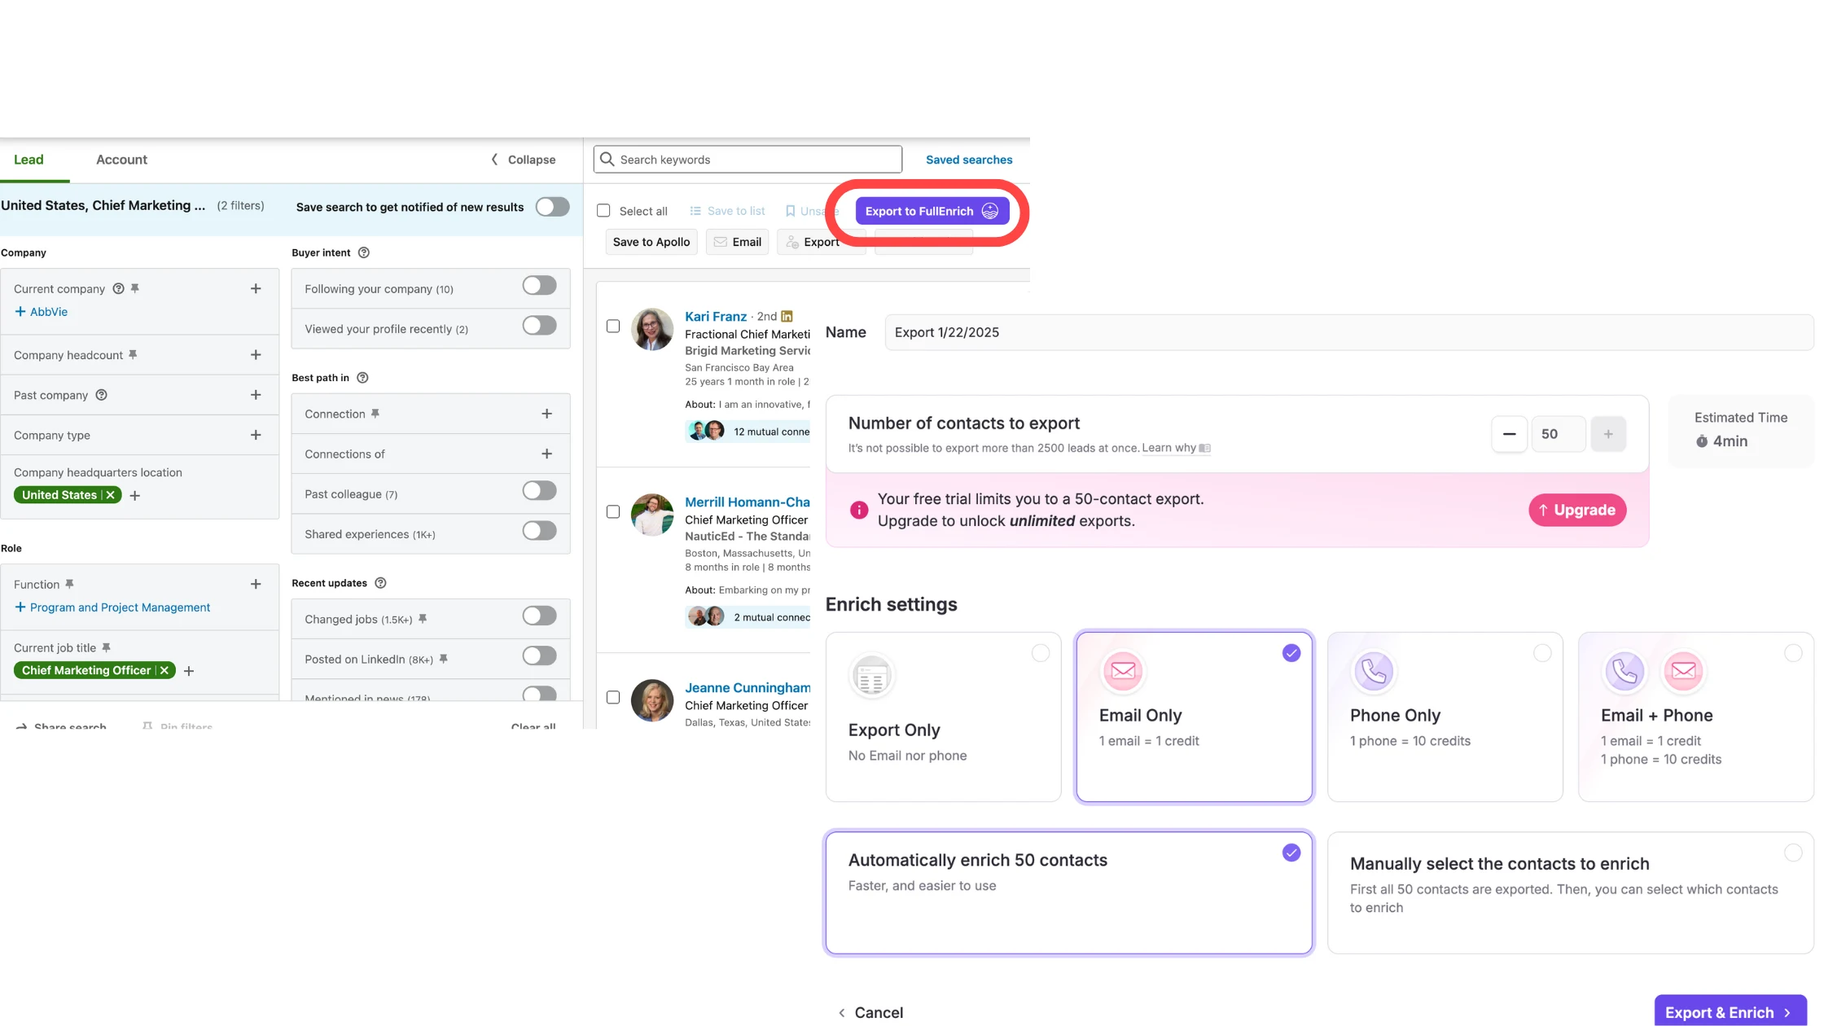The image size is (1824, 1026).
Task: Enable Changed jobs toggle
Action: 540,616
